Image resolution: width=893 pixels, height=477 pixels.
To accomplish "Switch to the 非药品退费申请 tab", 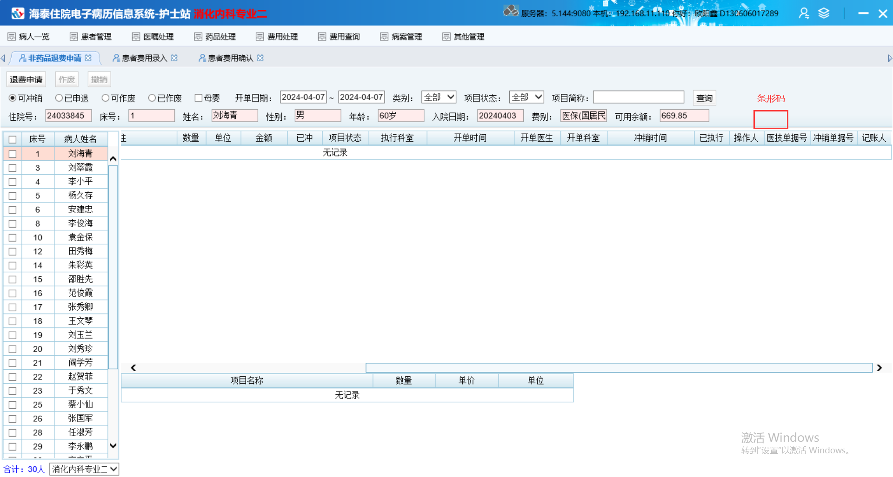I will [54, 58].
